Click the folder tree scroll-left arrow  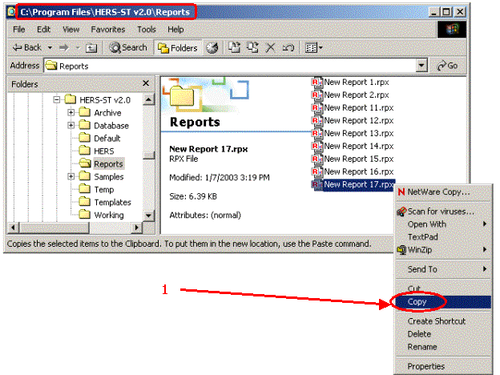[x=13, y=228]
